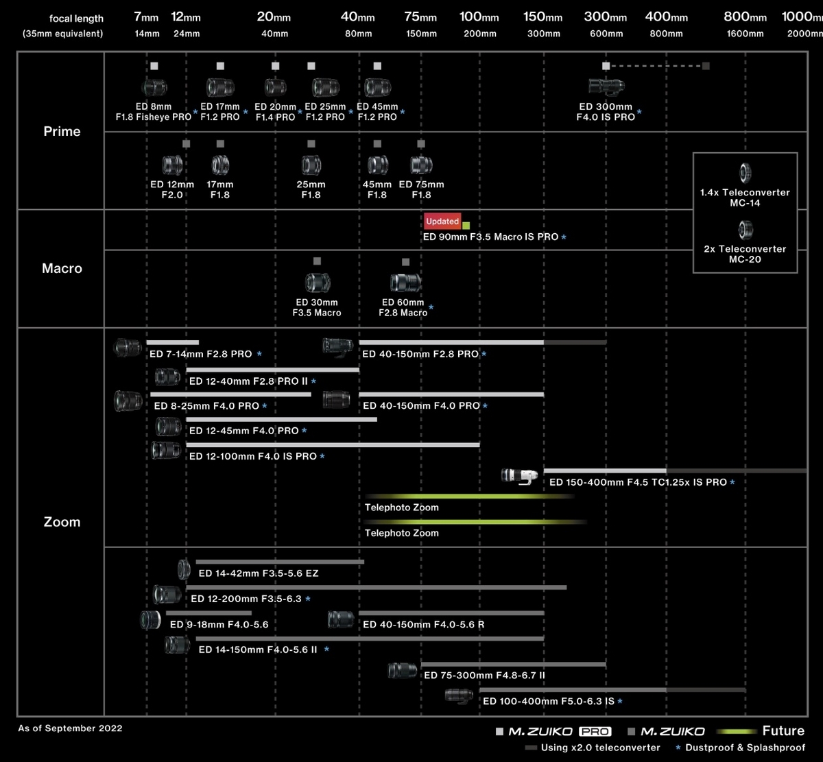The height and width of the screenshot is (762, 823).
Task: Click the 24mm equivalent focal length value
Action: click(187, 34)
